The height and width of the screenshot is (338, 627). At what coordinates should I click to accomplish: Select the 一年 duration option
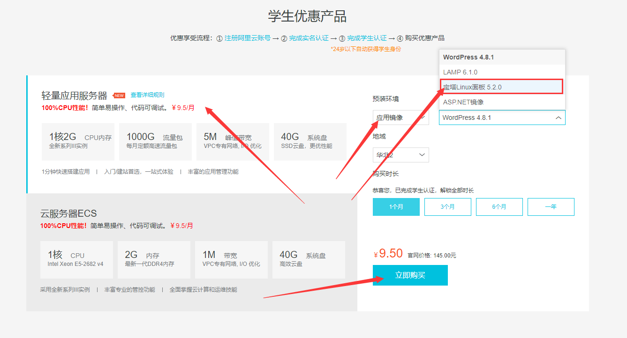pos(551,207)
